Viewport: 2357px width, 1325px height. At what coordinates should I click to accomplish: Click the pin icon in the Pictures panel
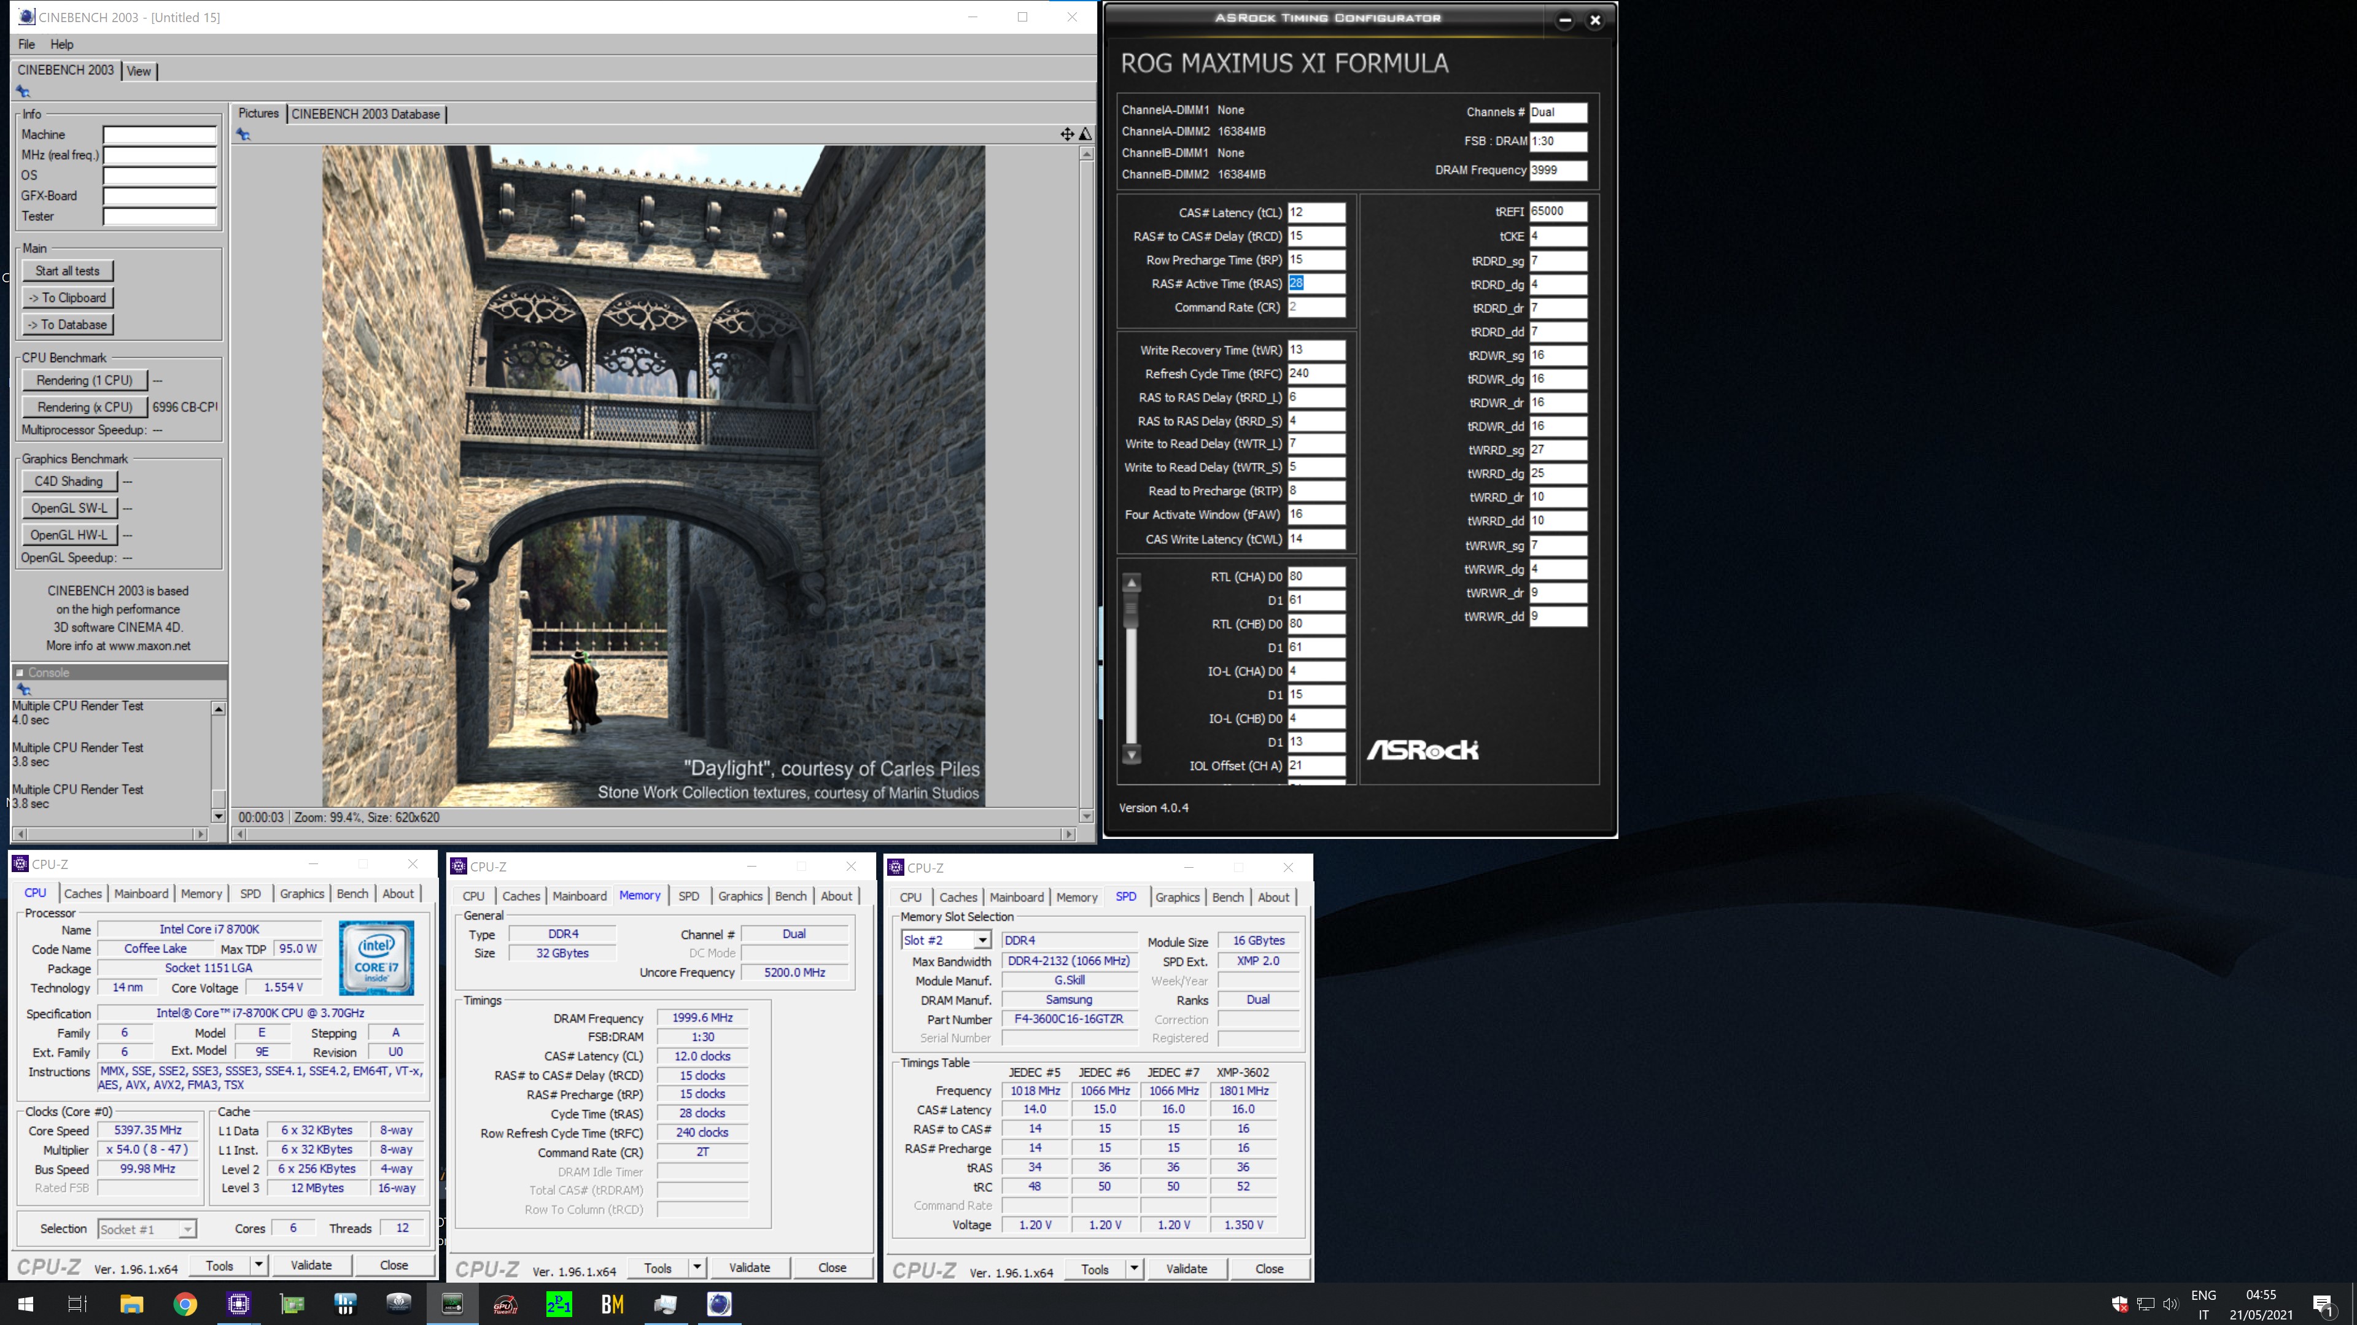pos(243,134)
